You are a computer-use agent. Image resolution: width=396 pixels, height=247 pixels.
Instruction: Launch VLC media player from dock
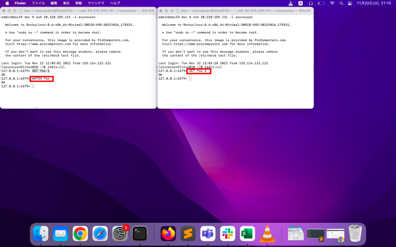267,234
